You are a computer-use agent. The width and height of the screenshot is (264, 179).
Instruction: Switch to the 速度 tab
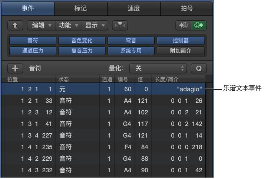pyautogui.click(x=134, y=8)
